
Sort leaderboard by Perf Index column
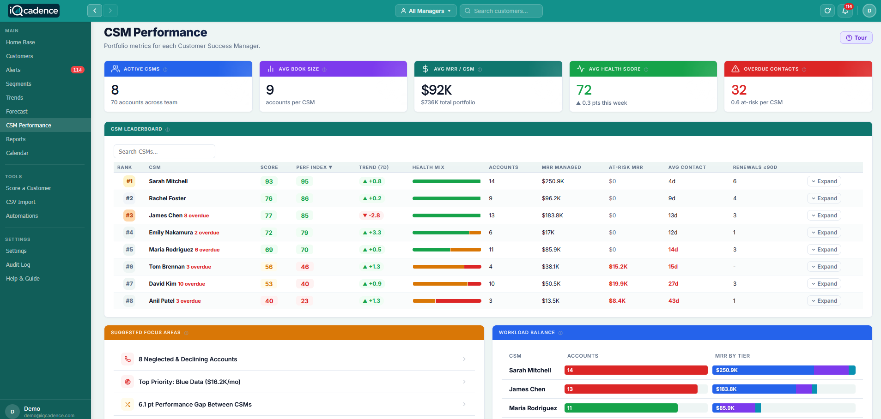[314, 167]
